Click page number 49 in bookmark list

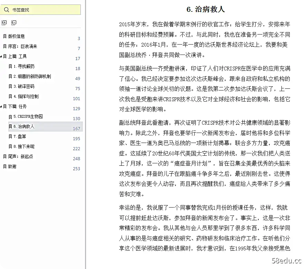coord(78,78)
